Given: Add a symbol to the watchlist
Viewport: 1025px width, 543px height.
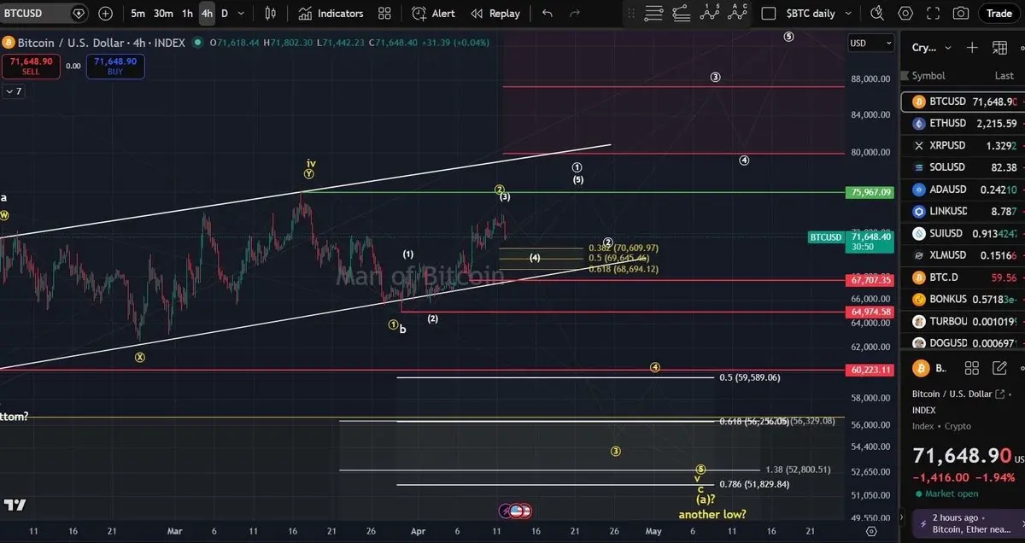Looking at the screenshot, I should pos(972,48).
